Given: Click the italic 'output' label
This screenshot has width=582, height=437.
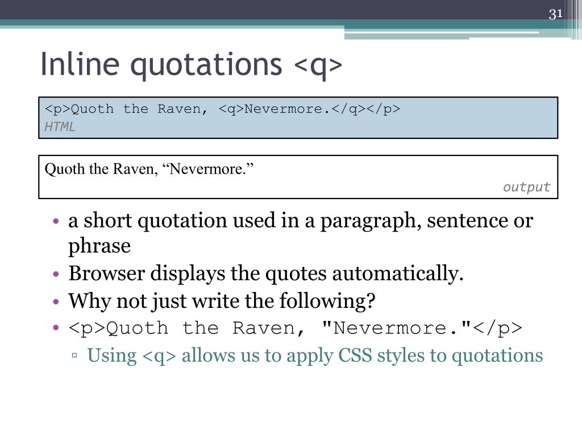Looking at the screenshot, I should coord(526,187).
